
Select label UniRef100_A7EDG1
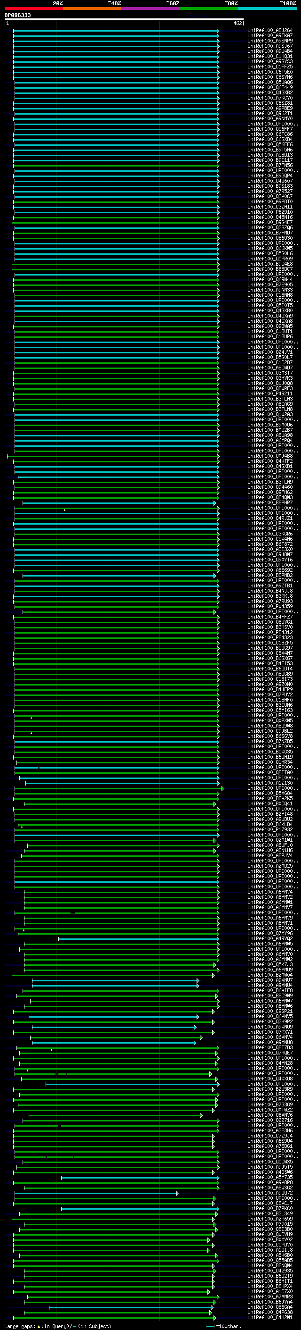point(270,1146)
